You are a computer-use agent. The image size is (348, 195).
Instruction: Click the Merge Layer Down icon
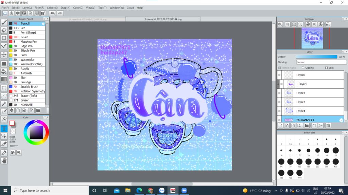[x=321, y=126]
